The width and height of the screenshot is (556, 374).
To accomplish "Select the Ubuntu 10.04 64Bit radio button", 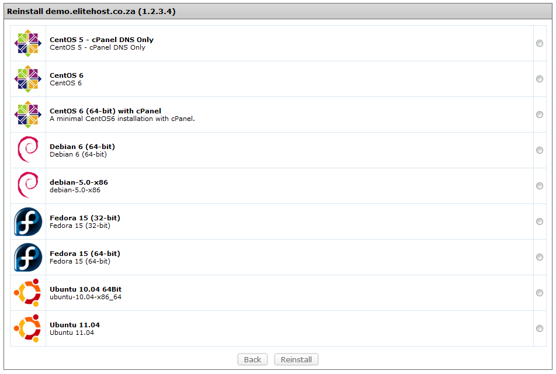I will tap(539, 293).
